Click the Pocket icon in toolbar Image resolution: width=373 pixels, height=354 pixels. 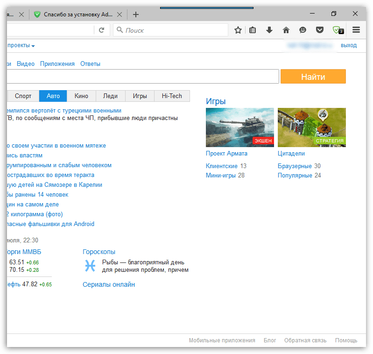(x=319, y=30)
